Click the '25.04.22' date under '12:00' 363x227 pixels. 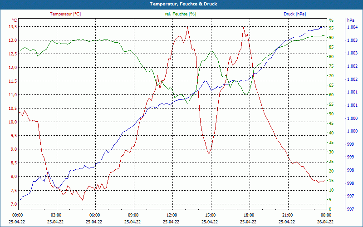tap(171, 222)
